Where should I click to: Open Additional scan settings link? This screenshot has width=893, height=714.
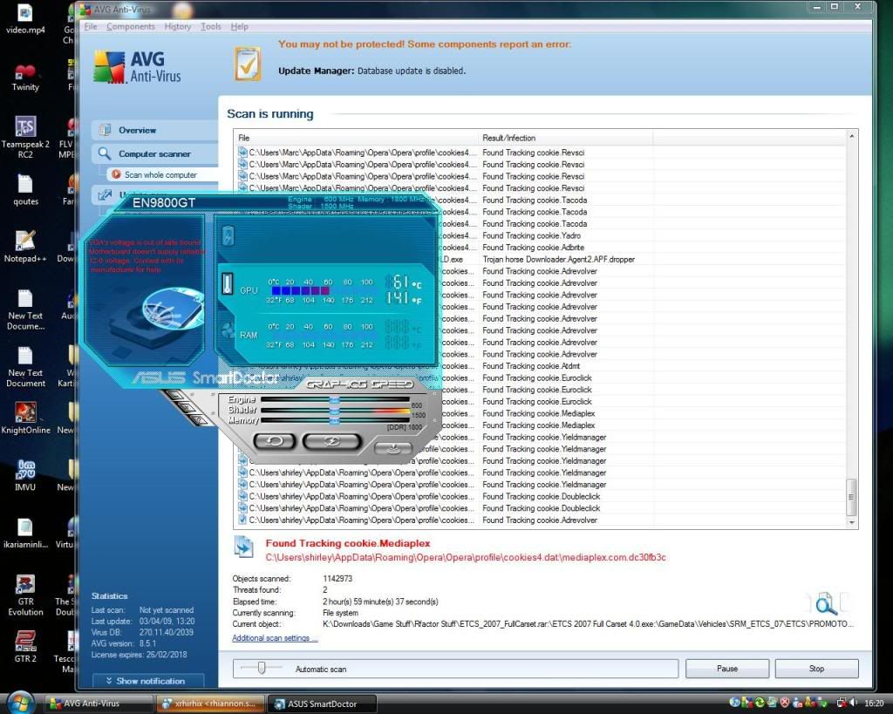[x=275, y=638]
